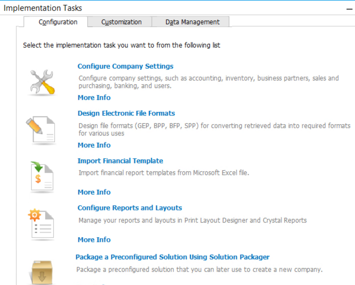Click the gear report layouts icon
The image size is (355, 285).
pyautogui.click(x=41, y=224)
